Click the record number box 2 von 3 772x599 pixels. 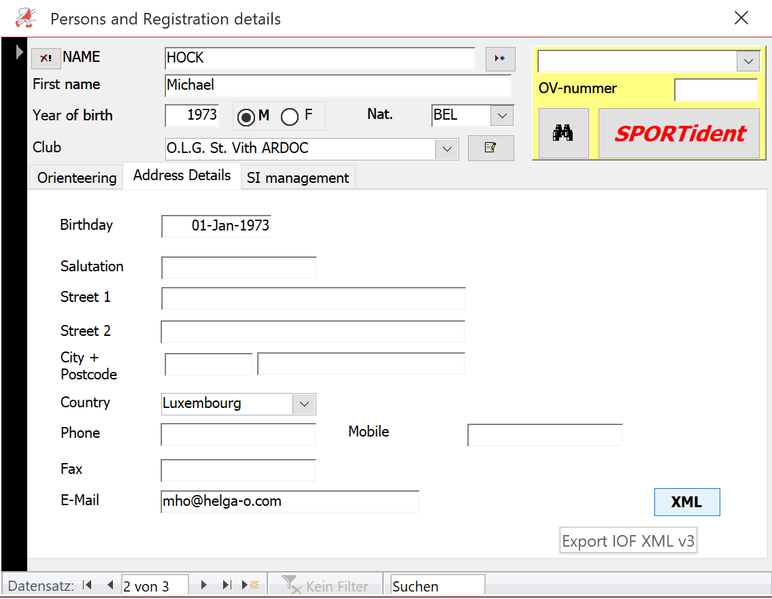(154, 585)
